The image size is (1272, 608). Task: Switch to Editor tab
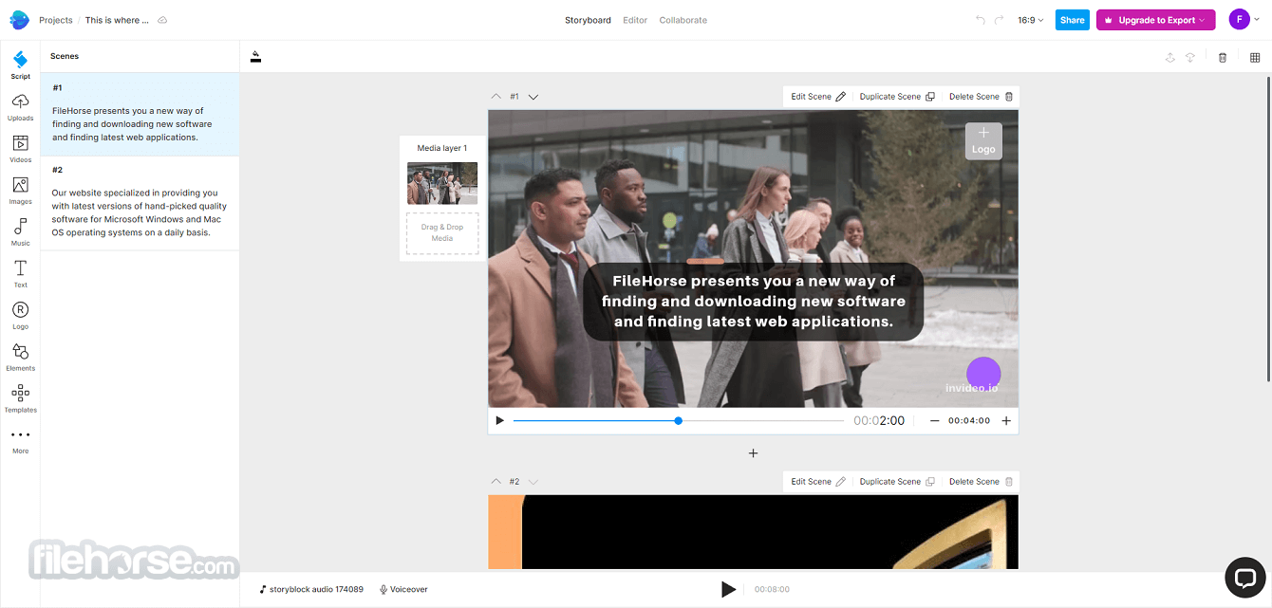point(635,20)
